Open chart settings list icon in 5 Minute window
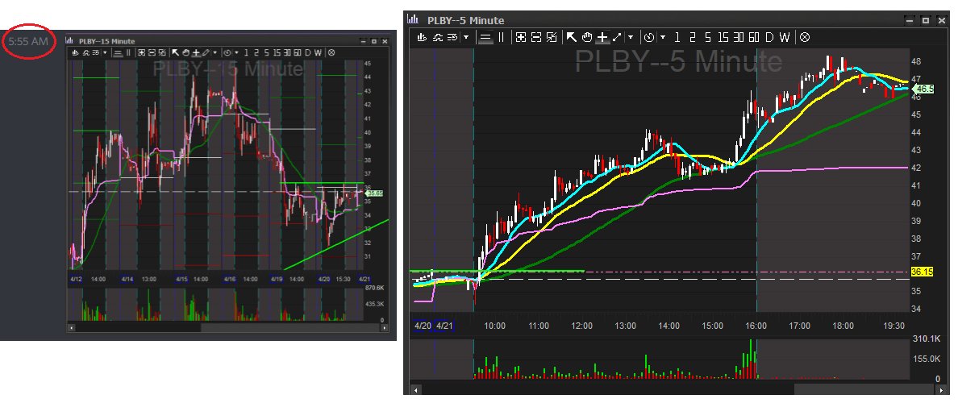Image resolution: width=958 pixels, height=403 pixels. click(x=452, y=37)
